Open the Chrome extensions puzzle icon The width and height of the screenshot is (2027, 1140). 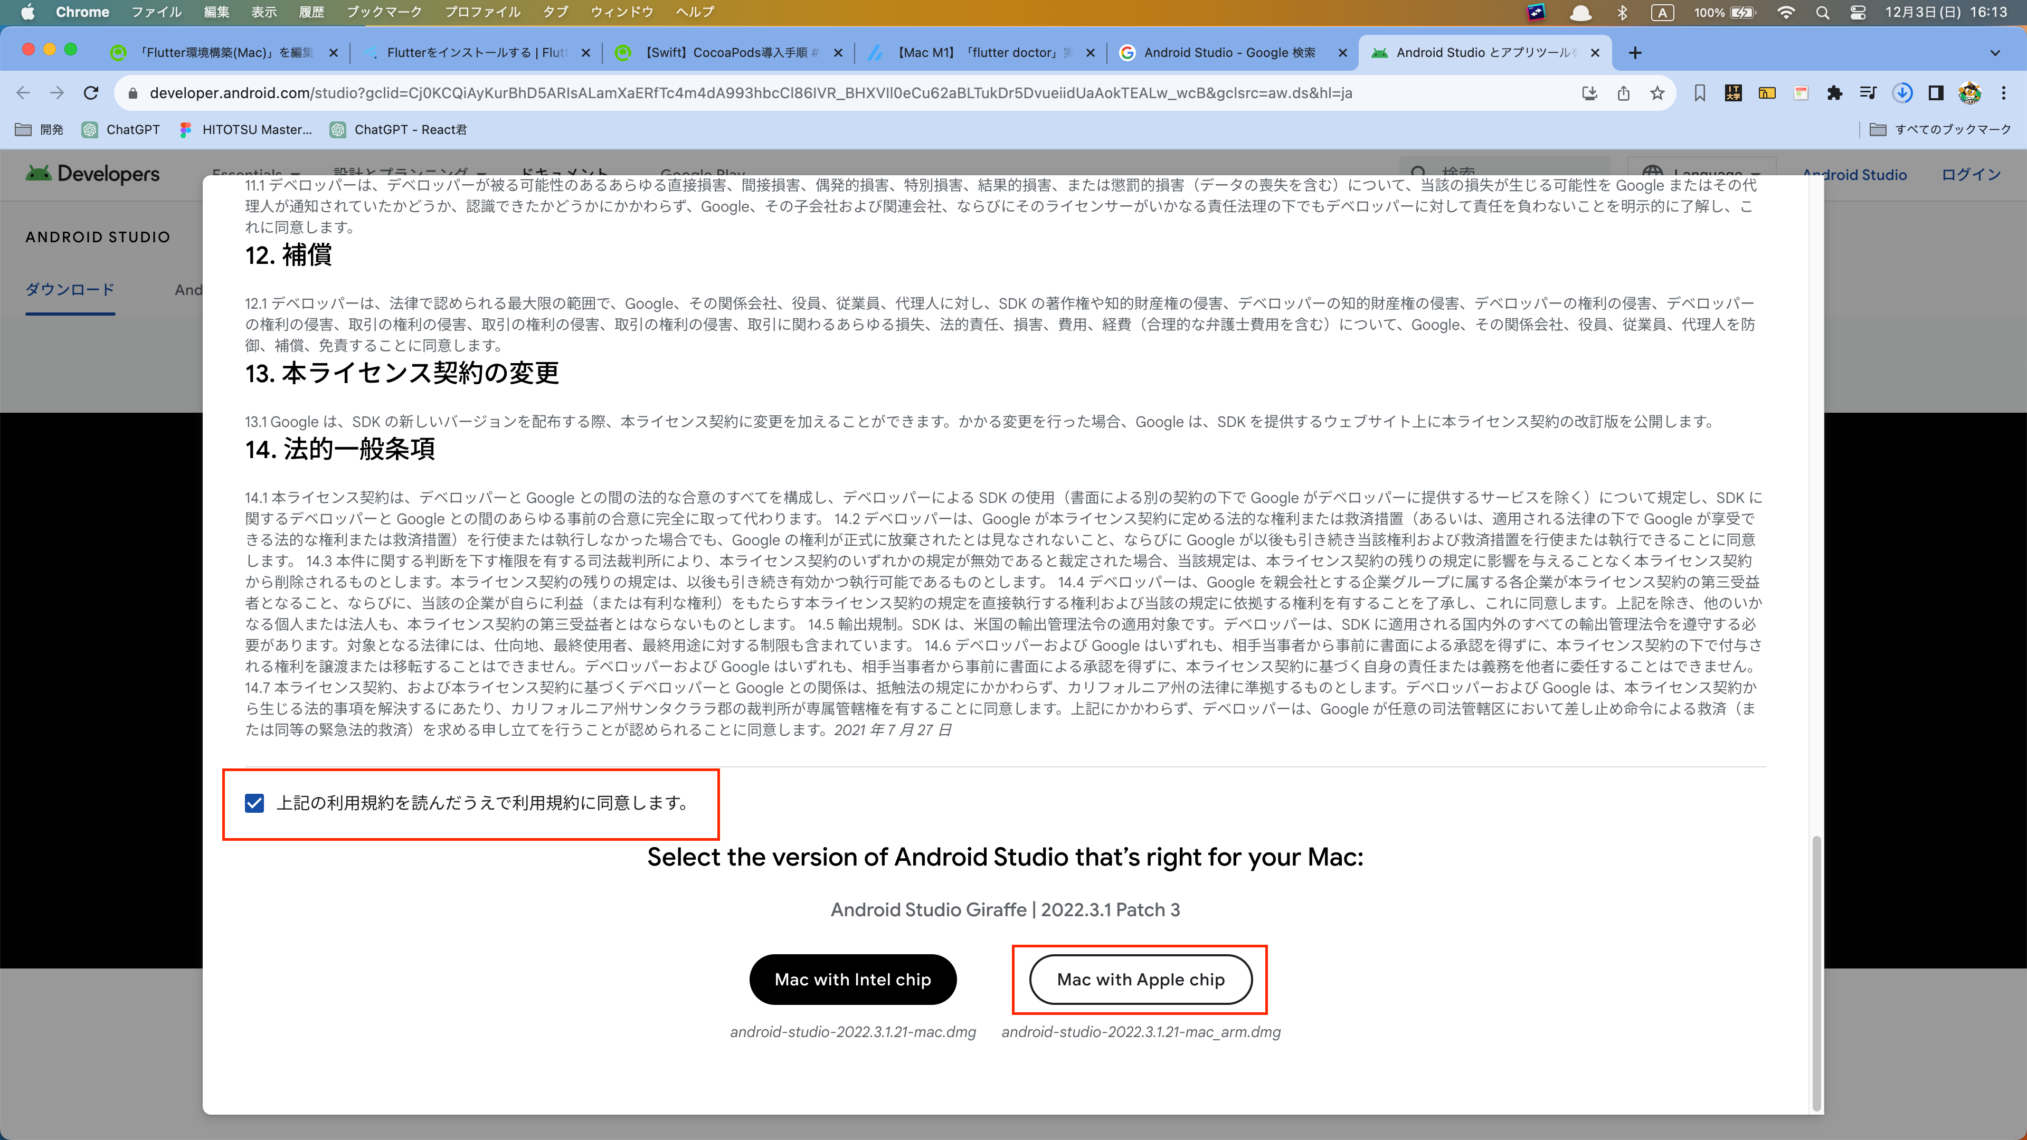point(1835,93)
